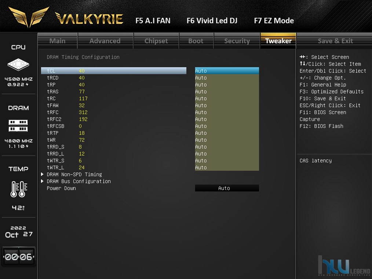Select the tFAW Auto value field

(x=227, y=105)
